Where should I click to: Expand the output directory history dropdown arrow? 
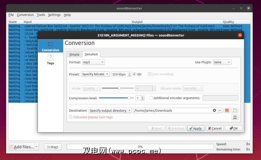click(x=220, y=111)
